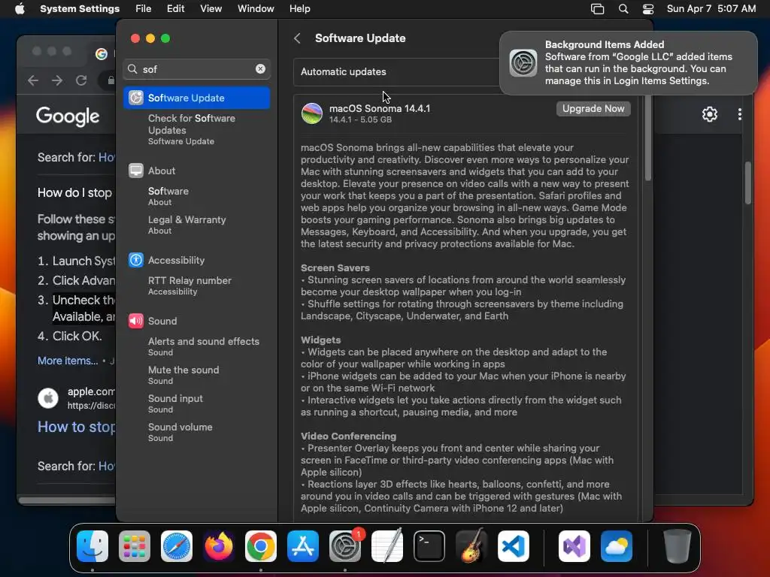Image resolution: width=770 pixels, height=577 pixels.
Task: Select RTT Relay number result
Action: 196,285
